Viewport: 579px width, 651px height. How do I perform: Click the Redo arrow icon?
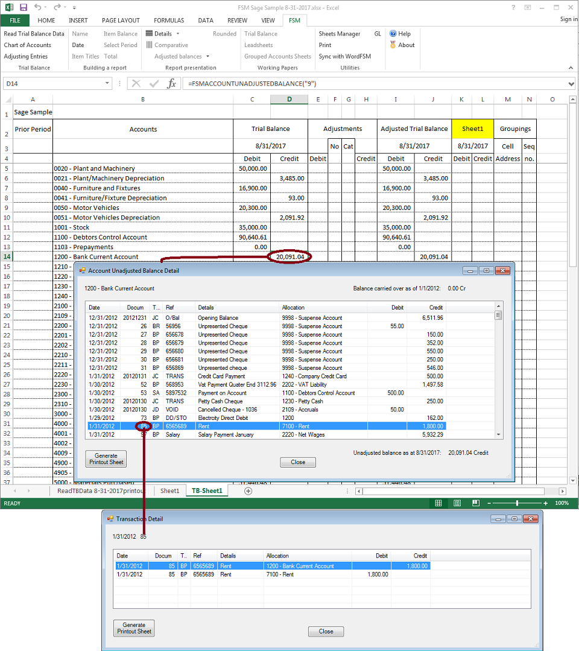click(57, 7)
